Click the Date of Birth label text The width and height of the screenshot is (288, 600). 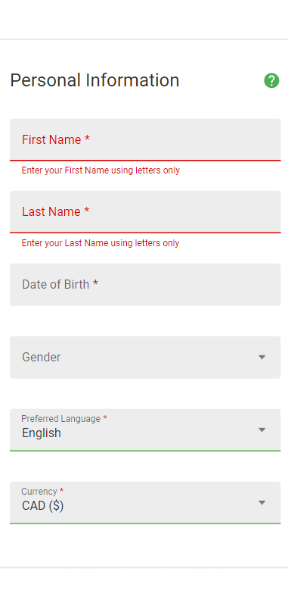pyautogui.click(x=60, y=284)
